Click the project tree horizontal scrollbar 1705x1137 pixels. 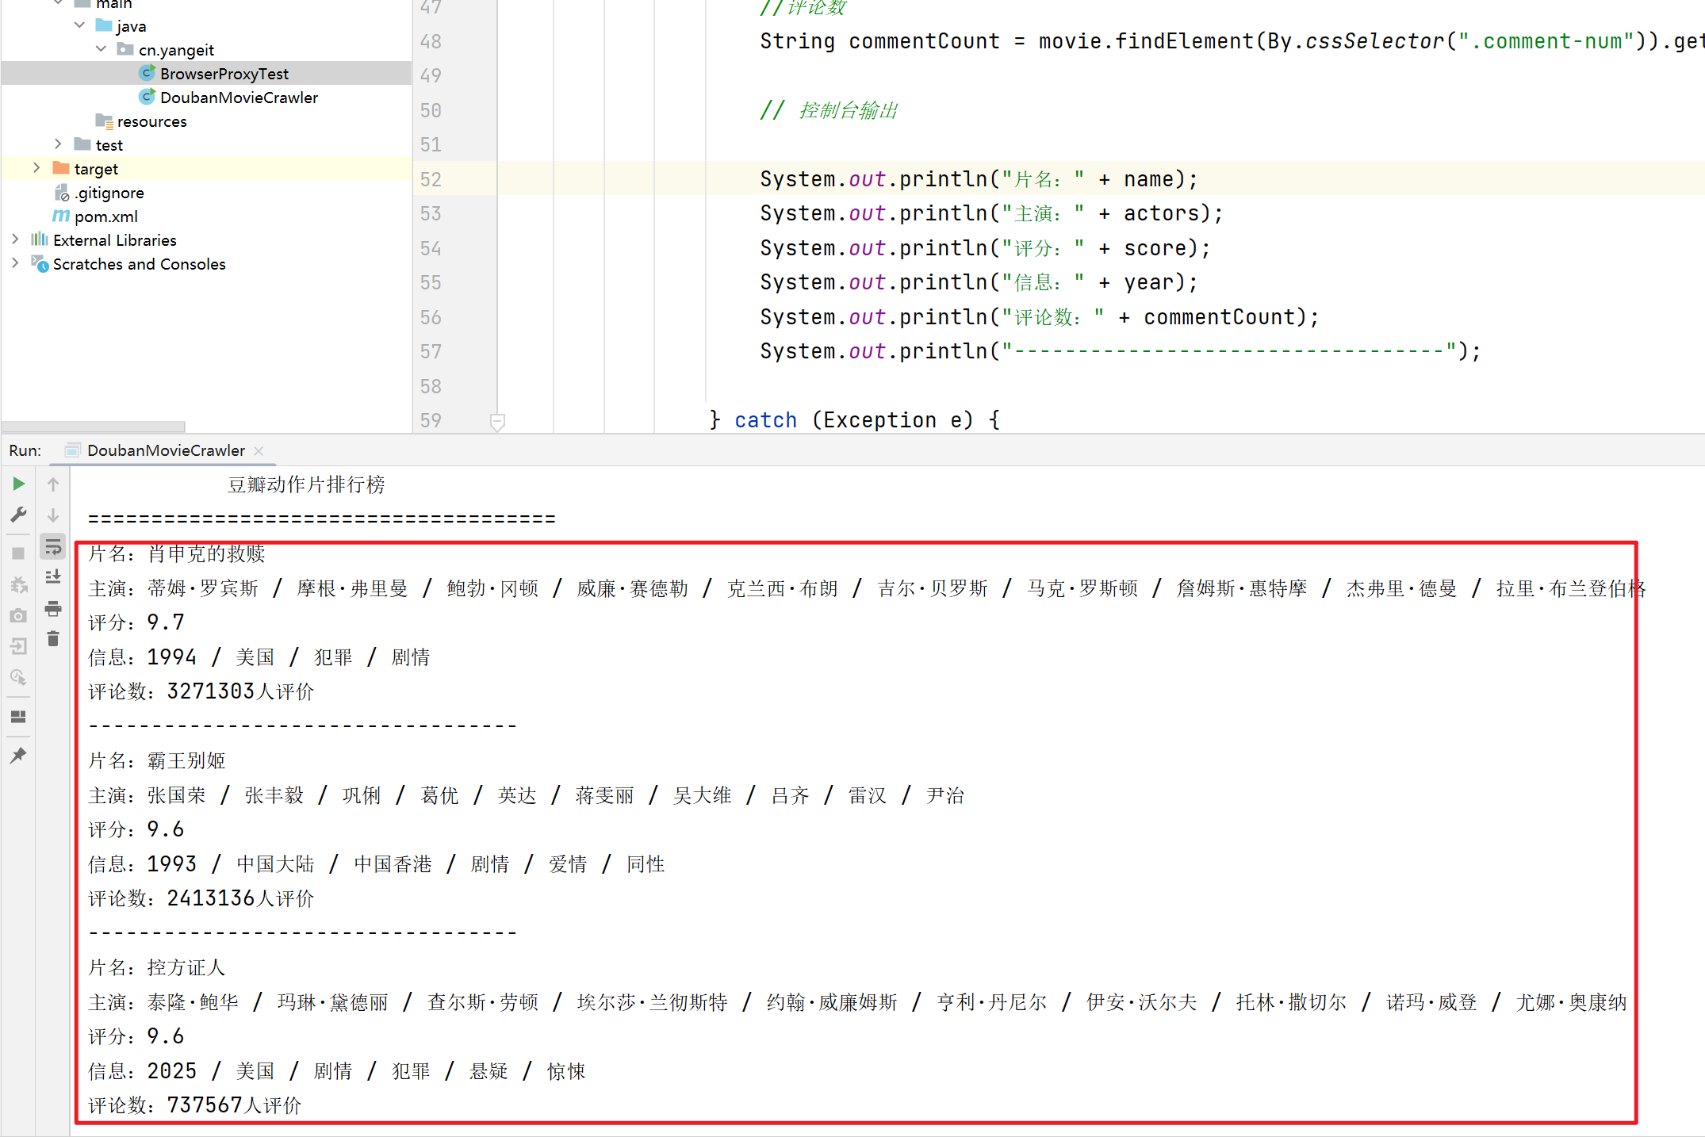(94, 427)
